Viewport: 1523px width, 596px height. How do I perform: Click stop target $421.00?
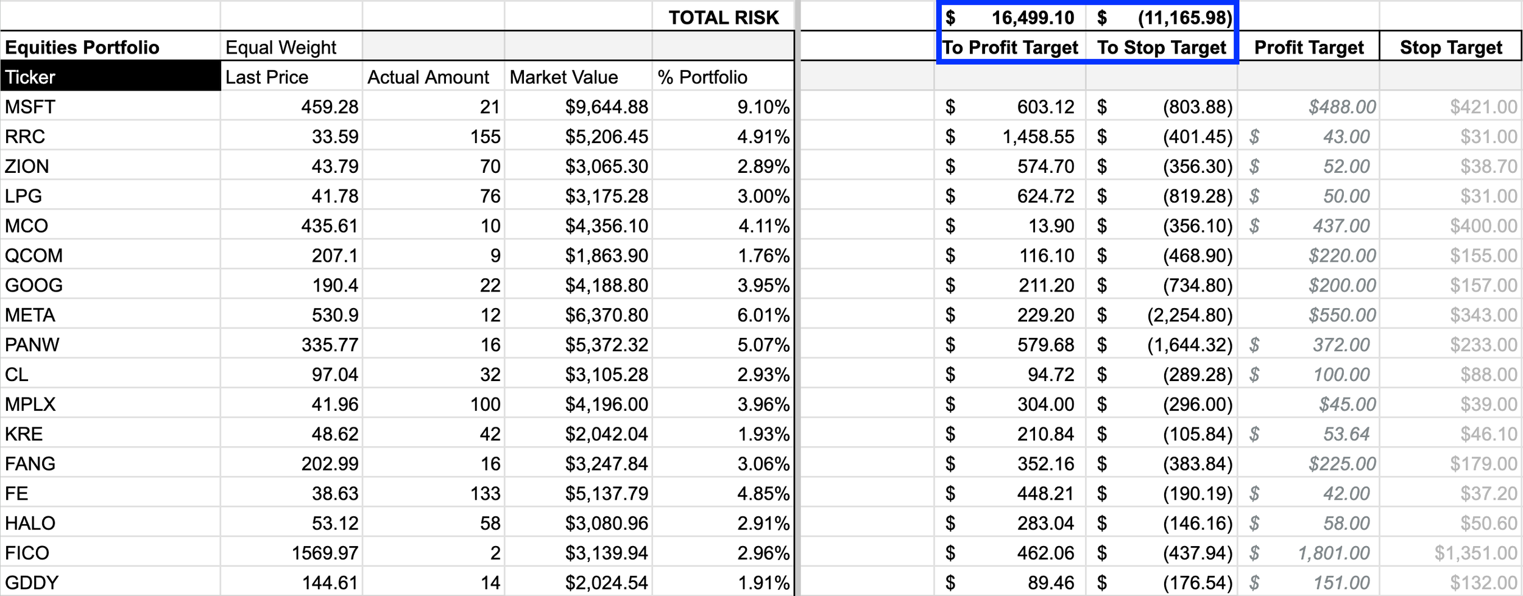(x=1451, y=107)
